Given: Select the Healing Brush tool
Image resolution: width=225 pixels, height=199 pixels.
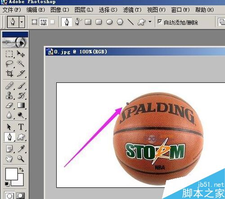Looking at the screenshot, I should (x=9, y=85).
